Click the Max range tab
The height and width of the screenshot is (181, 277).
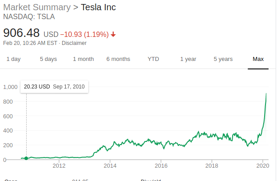[x=258, y=59]
